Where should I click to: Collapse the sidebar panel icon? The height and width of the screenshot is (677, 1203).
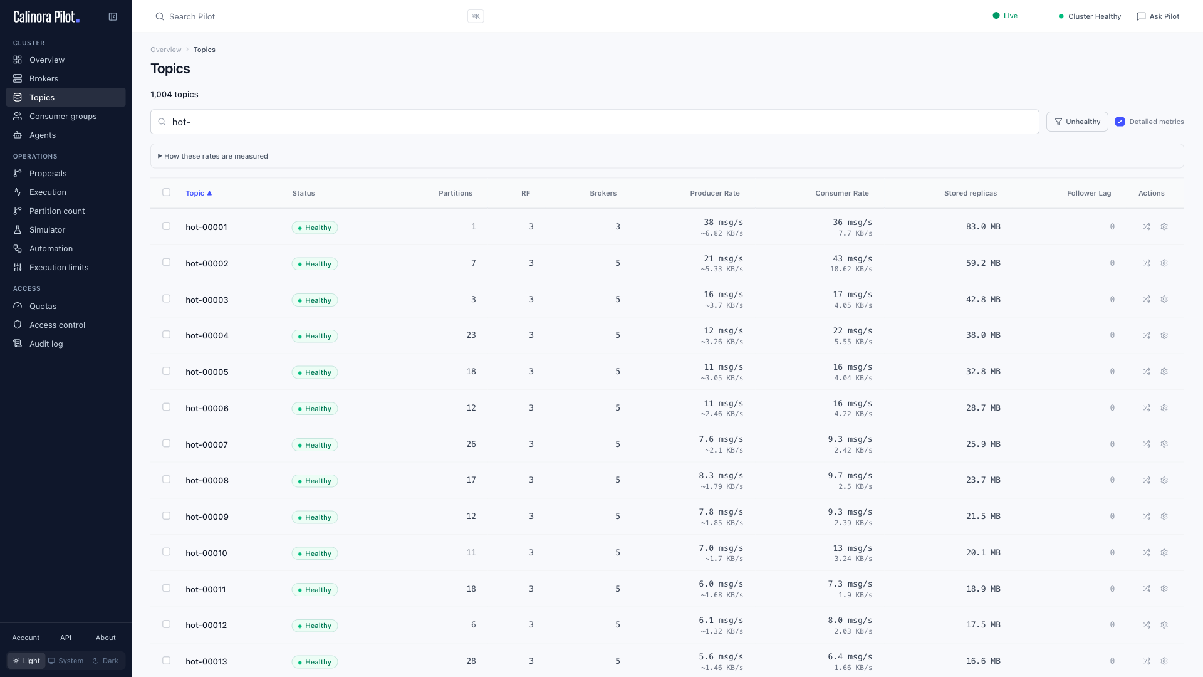tap(113, 17)
